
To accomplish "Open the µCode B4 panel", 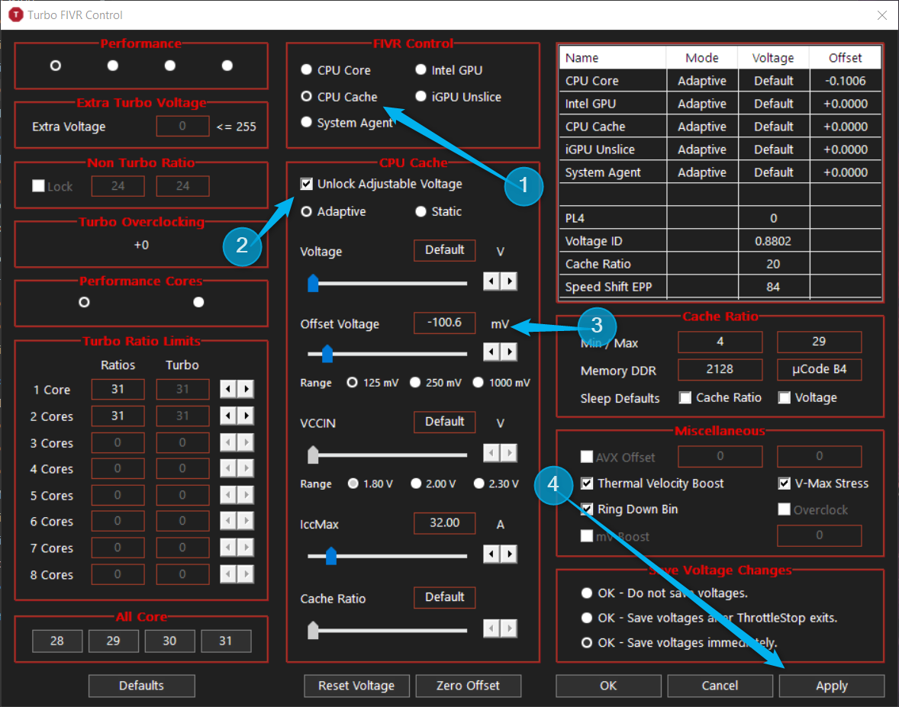I will [x=819, y=369].
